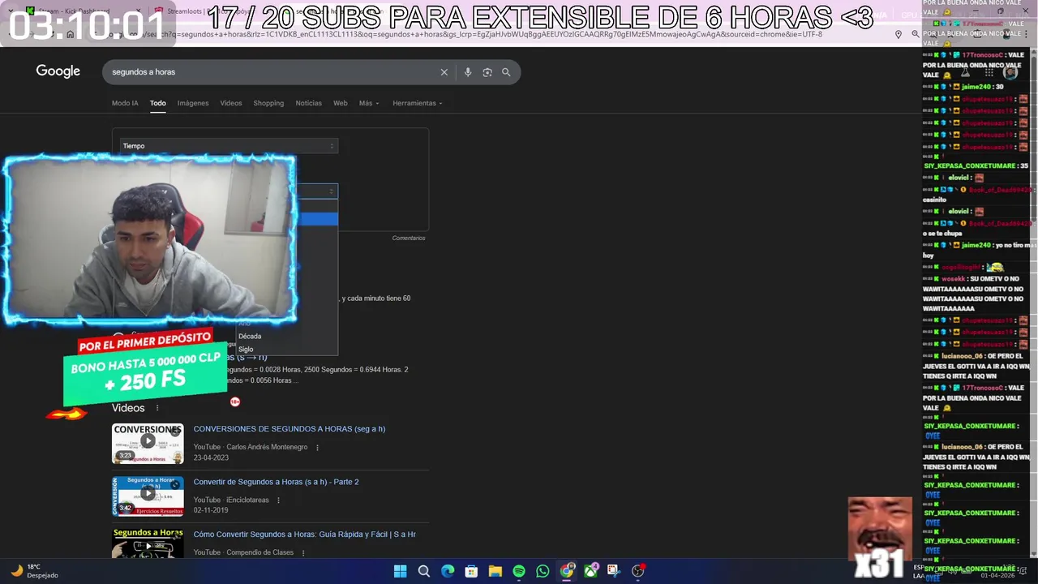Play the CONVERSIONES video thumbnail
This screenshot has height=584, width=1038.
point(148,443)
